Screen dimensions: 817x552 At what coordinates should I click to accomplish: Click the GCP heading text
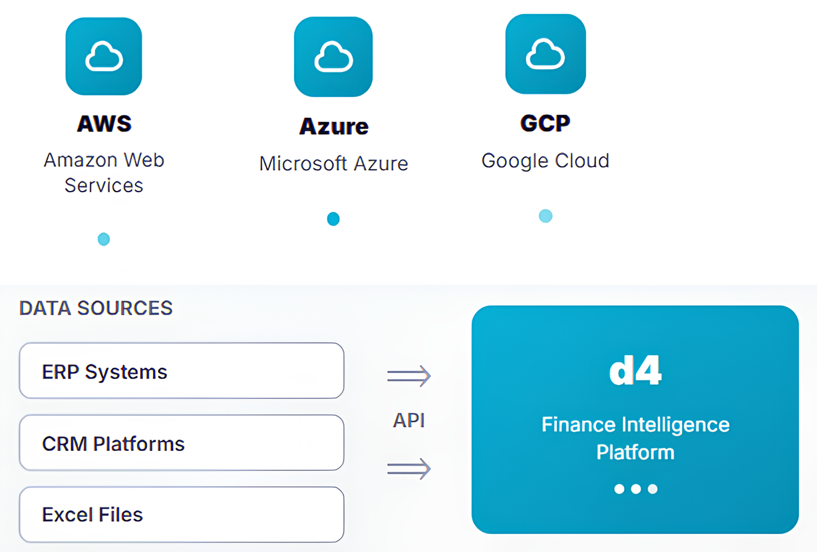point(546,124)
